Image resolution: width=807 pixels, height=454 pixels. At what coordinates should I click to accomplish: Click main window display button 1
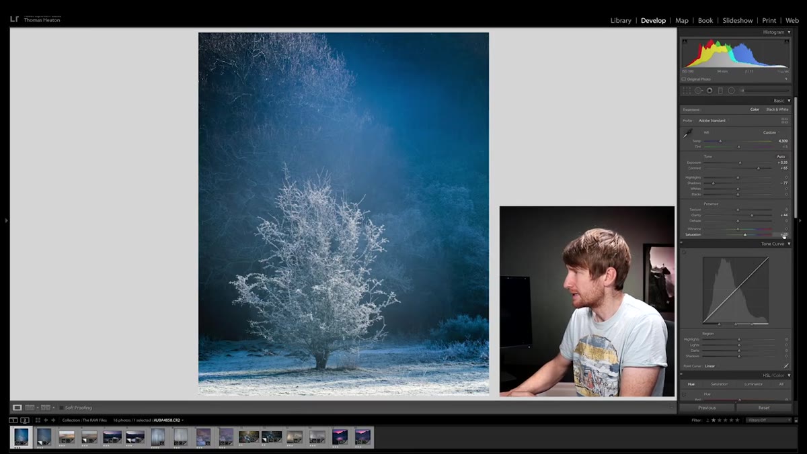pyautogui.click(x=13, y=420)
